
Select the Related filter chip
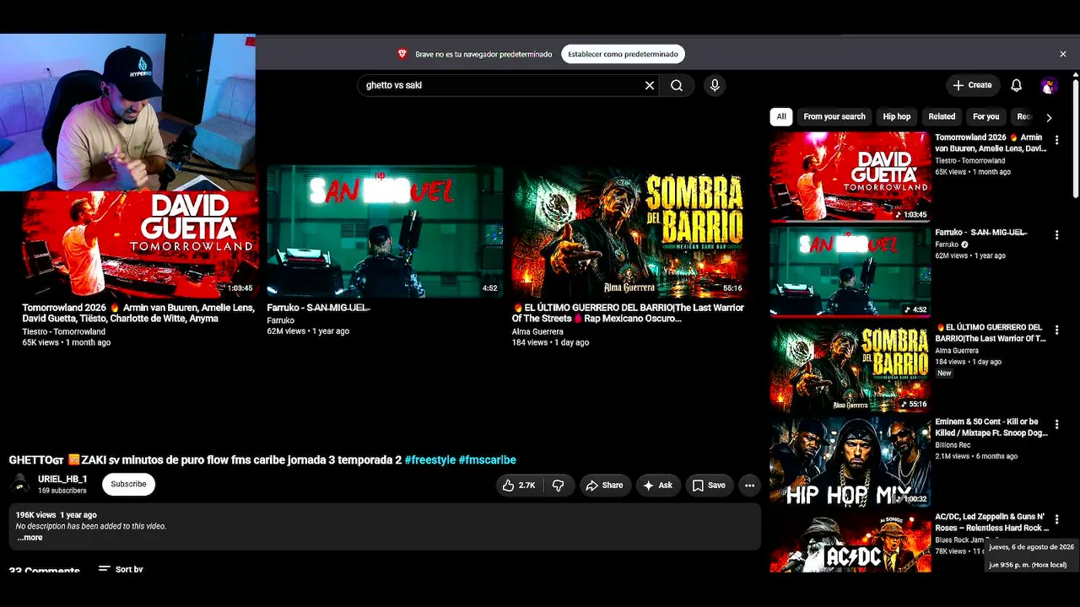tap(942, 117)
